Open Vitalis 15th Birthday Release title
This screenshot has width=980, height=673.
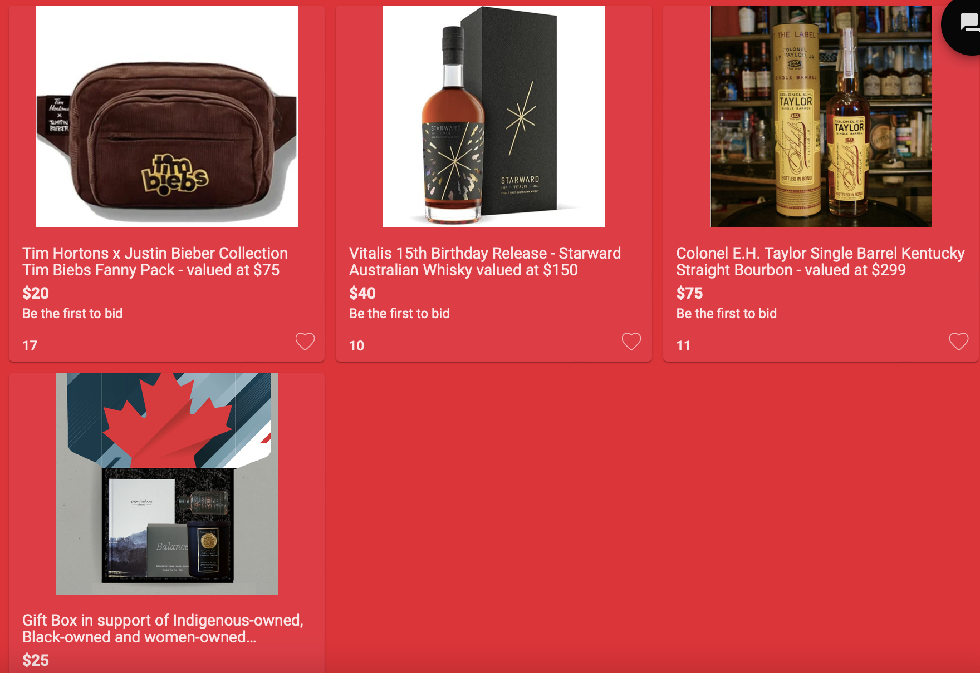(x=485, y=261)
